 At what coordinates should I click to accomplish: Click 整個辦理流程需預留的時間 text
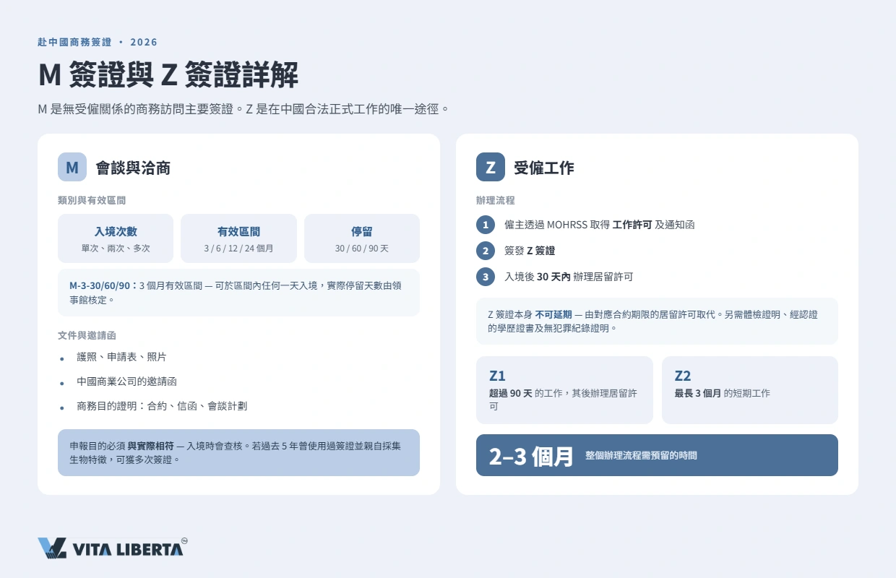pyautogui.click(x=642, y=456)
